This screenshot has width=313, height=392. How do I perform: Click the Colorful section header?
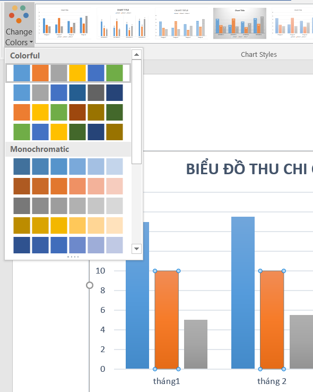[68, 55]
